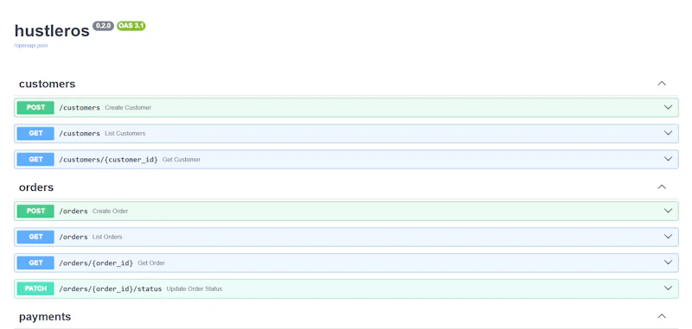
Task: Click GET badge for Get Order
Action: coord(35,263)
